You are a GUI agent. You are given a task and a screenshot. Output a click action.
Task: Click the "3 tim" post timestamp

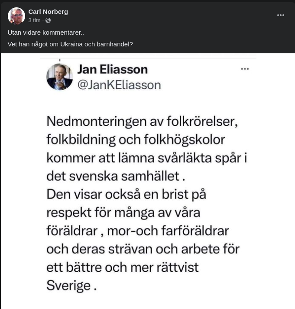pyautogui.click(x=34, y=20)
